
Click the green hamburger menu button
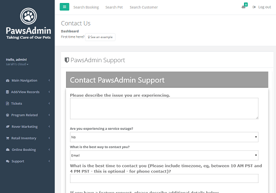[x=64, y=7]
